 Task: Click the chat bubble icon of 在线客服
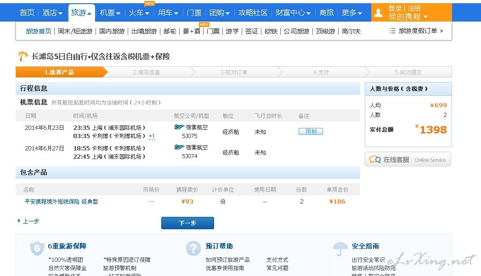coord(375,160)
